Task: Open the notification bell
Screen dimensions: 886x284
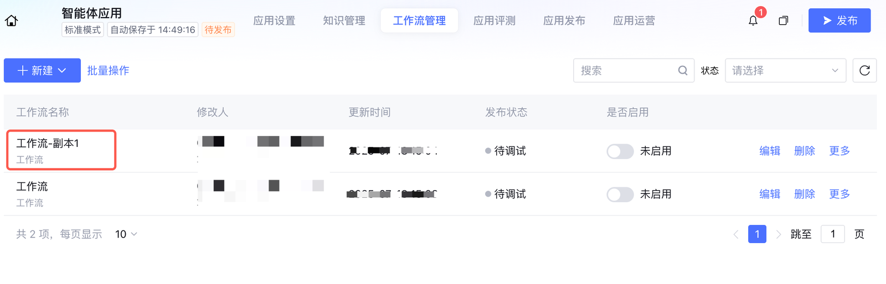Action: pyautogui.click(x=753, y=21)
